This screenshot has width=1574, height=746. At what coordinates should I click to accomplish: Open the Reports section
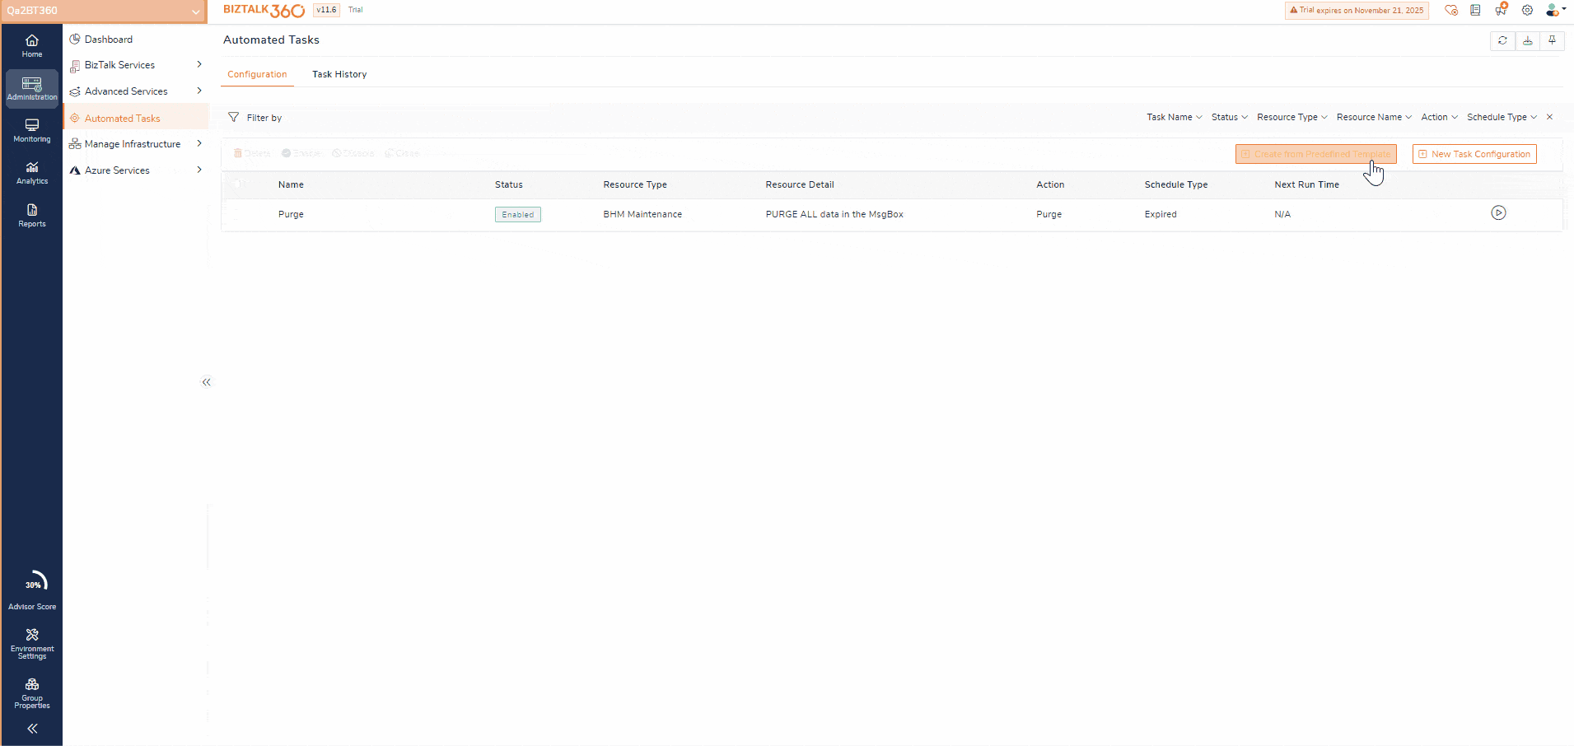point(32,216)
